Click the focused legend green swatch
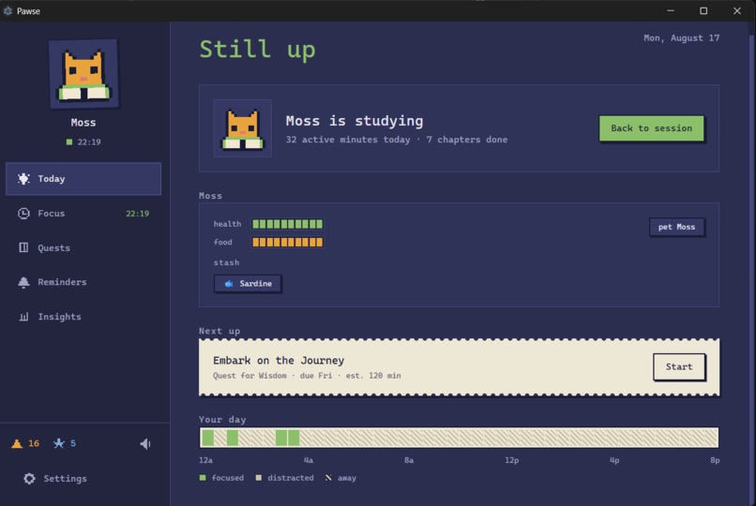This screenshot has width=756, height=506. click(203, 478)
